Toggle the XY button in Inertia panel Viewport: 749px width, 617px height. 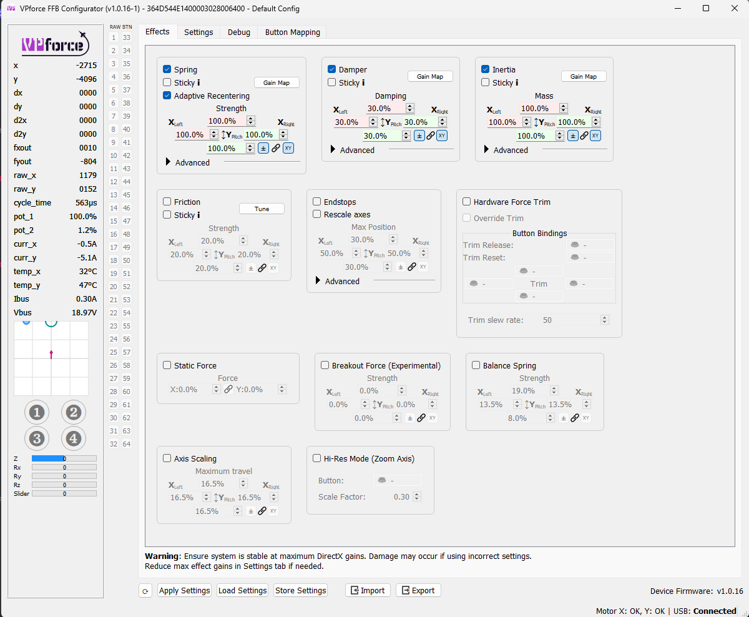tap(595, 136)
